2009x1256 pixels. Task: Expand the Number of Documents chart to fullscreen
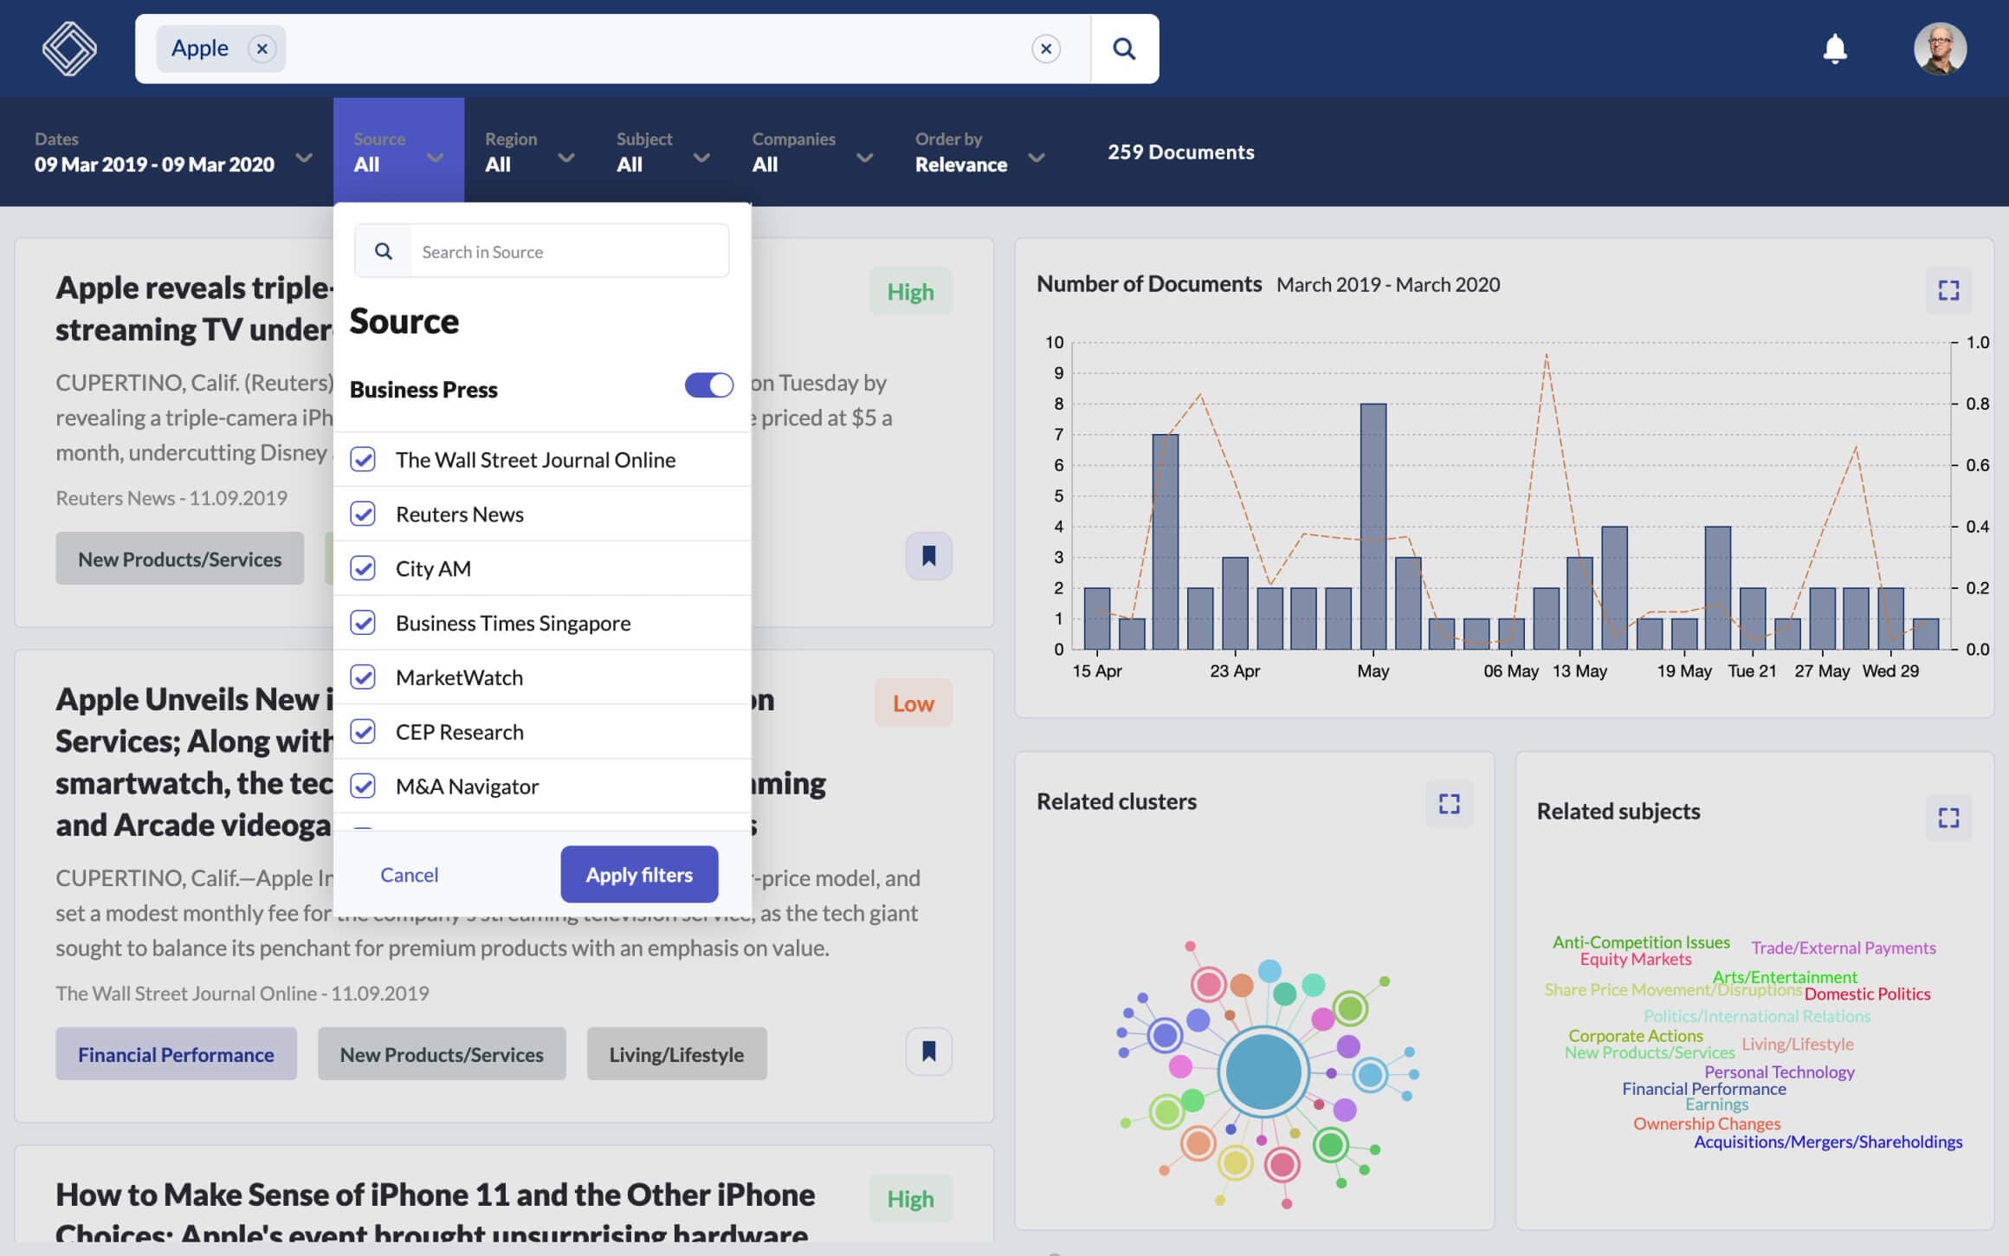[1948, 291]
